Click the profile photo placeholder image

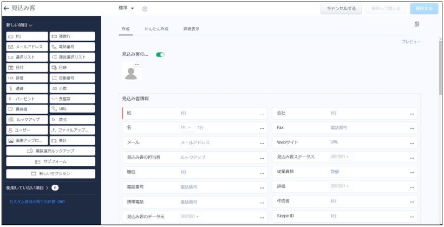click(131, 73)
